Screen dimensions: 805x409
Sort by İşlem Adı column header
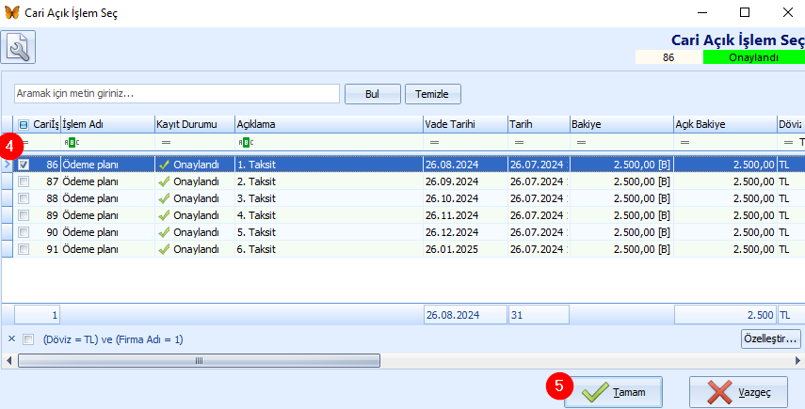tap(108, 124)
